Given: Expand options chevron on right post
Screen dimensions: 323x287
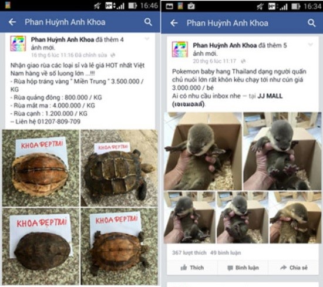Looking at the screenshot, I should click(x=311, y=45).
